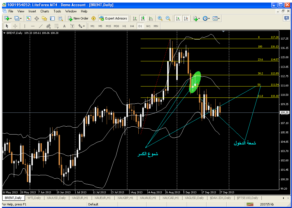Open the Charts menu

click(45, 11)
